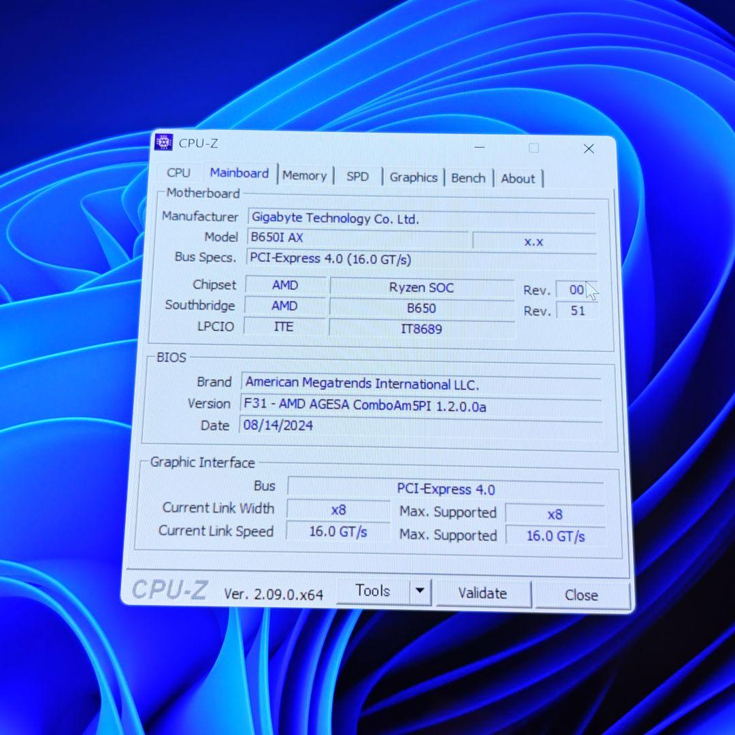Click the Chipset label
Image resolution: width=735 pixels, height=735 pixels.
pyautogui.click(x=214, y=285)
